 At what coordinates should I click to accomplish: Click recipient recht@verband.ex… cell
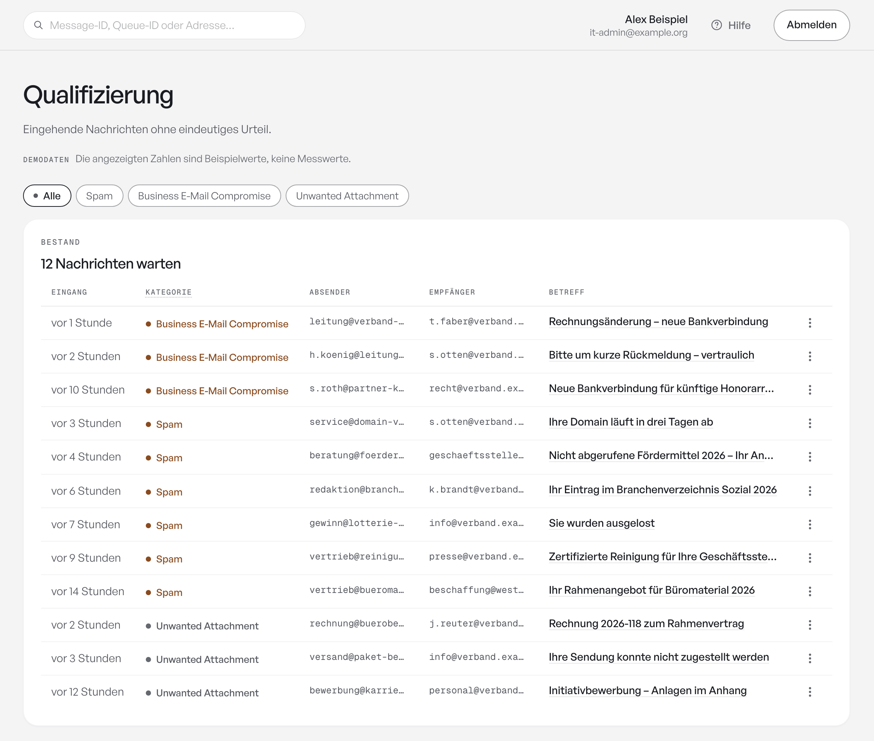point(476,389)
